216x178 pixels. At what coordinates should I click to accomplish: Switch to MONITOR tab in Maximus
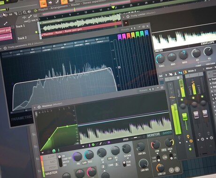click(x=154, y=134)
